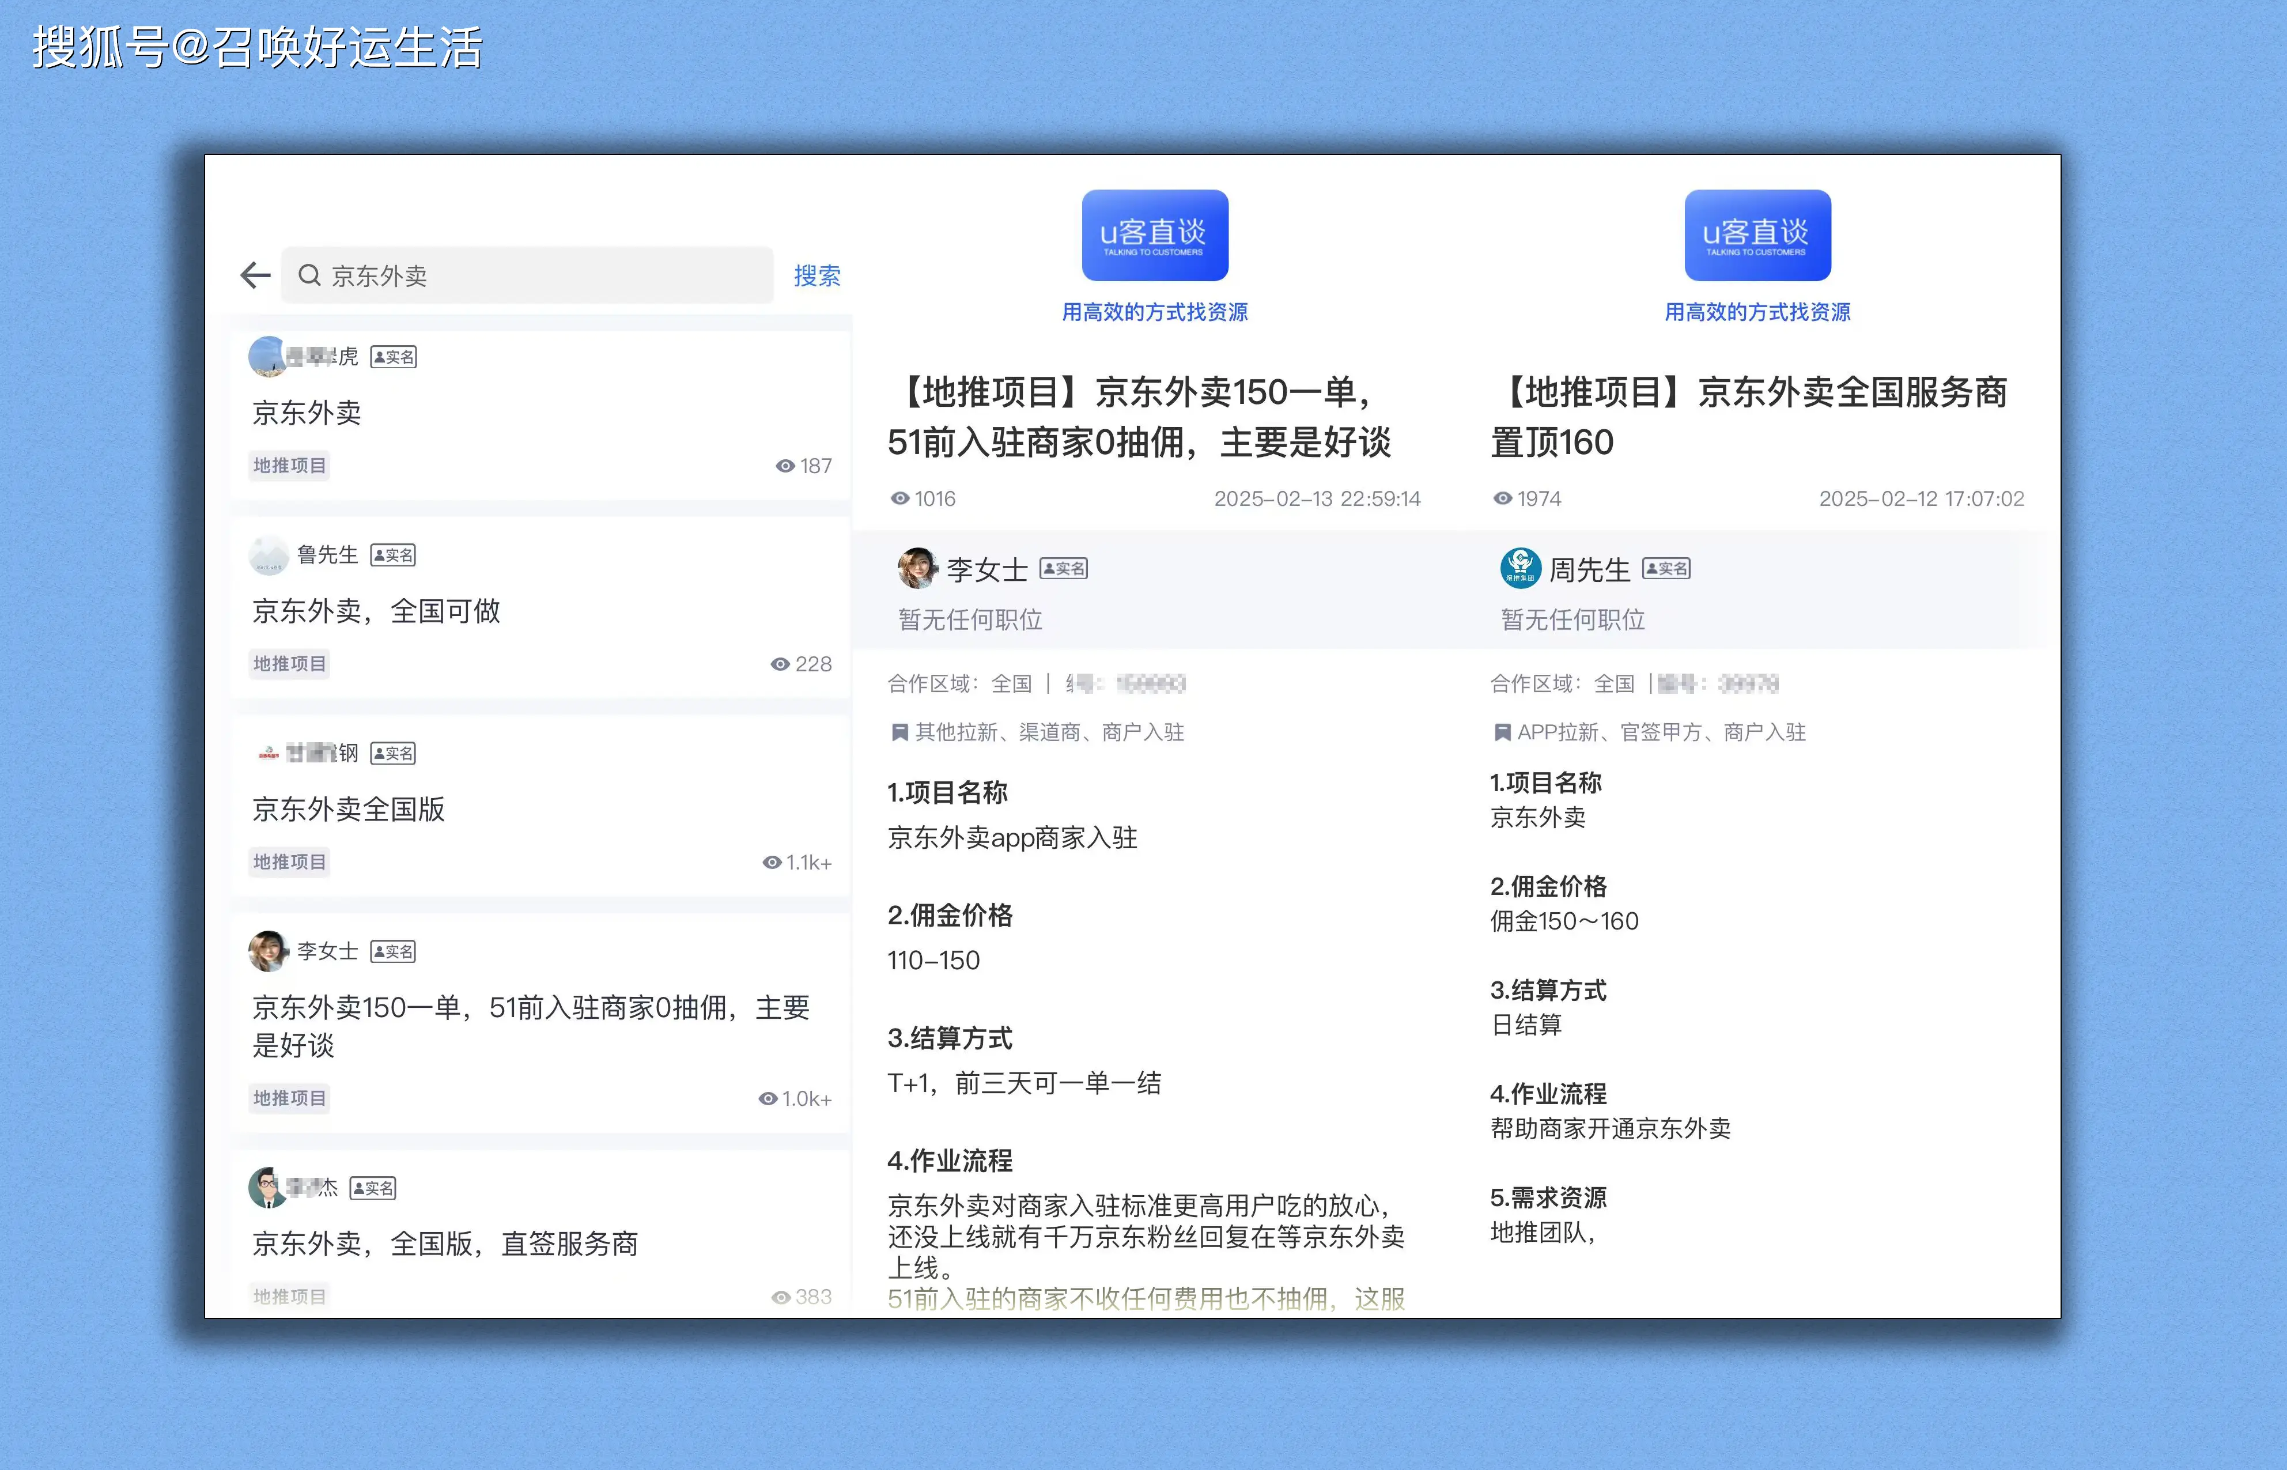Click text 日结算
The image size is (2287, 1470).
tap(1526, 1025)
